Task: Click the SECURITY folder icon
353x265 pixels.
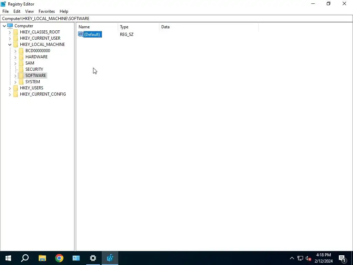Action: click(21, 69)
